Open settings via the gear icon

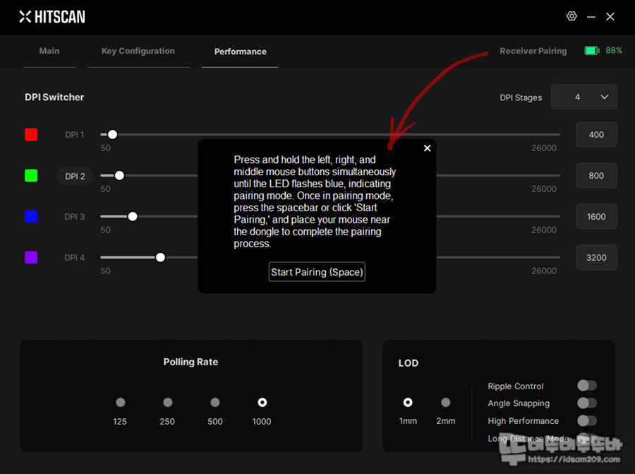(x=571, y=16)
